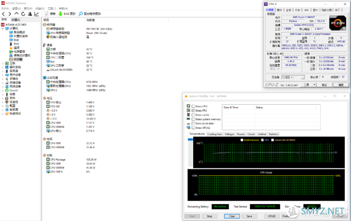Click the Save button in stability test

249,216
